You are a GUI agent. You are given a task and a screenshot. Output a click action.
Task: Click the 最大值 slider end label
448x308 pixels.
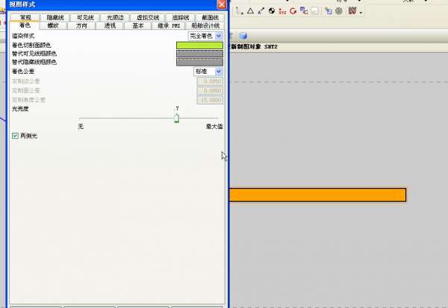tap(214, 126)
